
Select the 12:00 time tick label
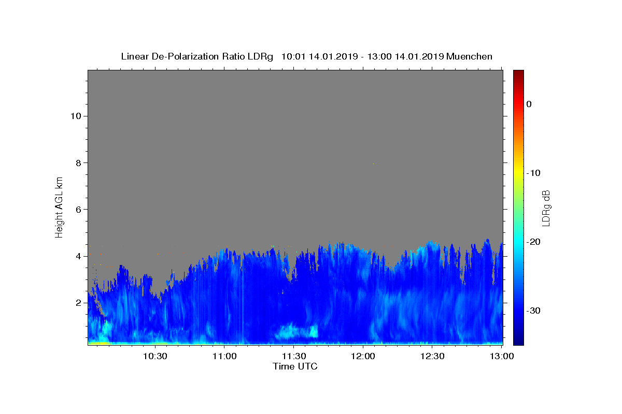tap(363, 356)
